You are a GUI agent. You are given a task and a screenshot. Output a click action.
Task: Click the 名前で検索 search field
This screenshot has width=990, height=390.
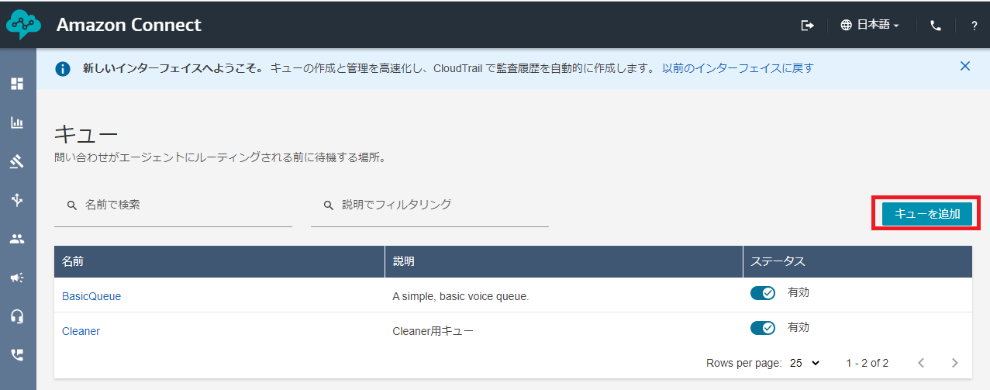pos(173,205)
